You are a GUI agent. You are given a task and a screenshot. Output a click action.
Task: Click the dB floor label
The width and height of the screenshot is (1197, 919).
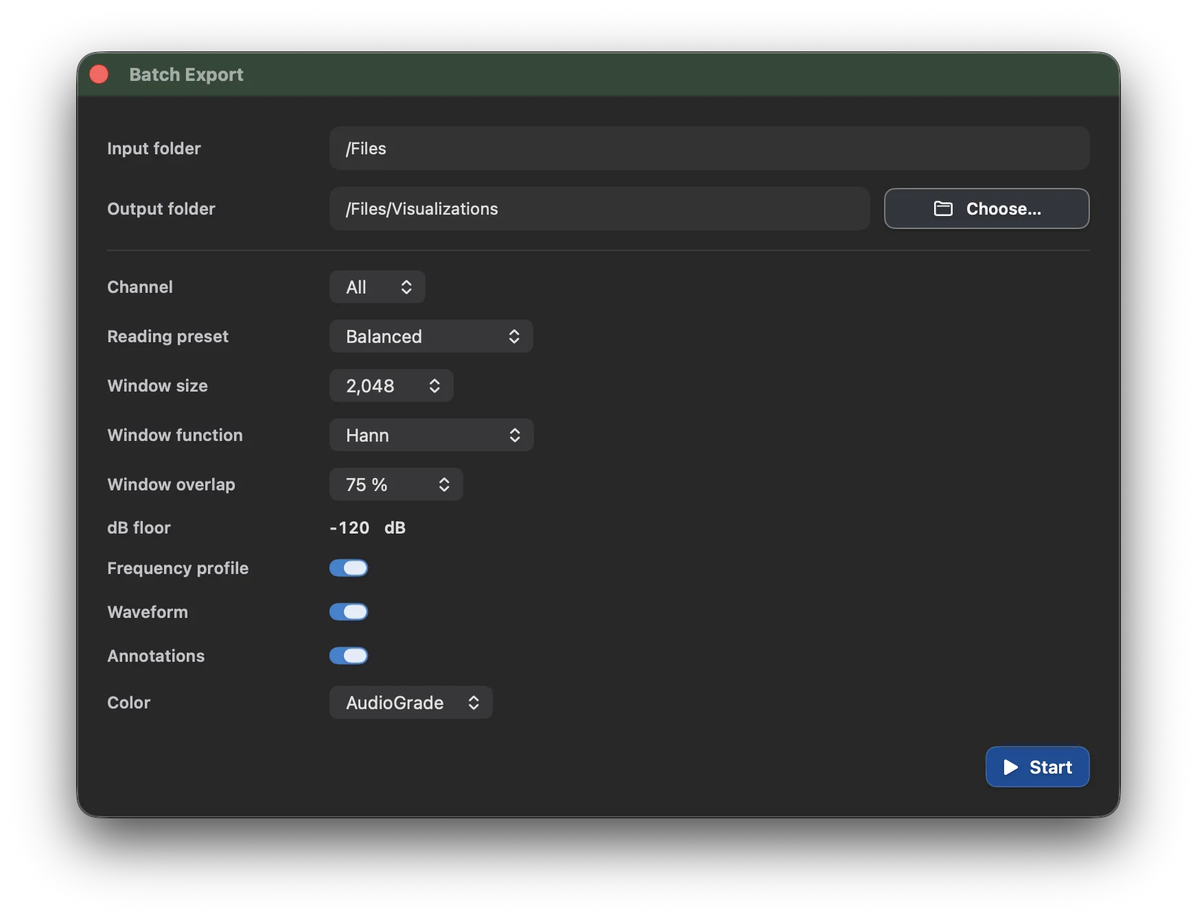pyautogui.click(x=139, y=527)
